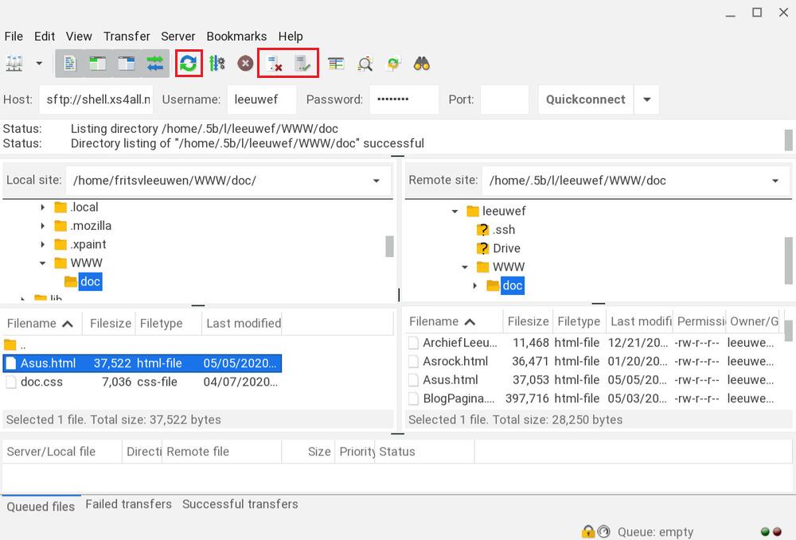
Task: Switch to Failed transfers tab
Action: (x=128, y=504)
